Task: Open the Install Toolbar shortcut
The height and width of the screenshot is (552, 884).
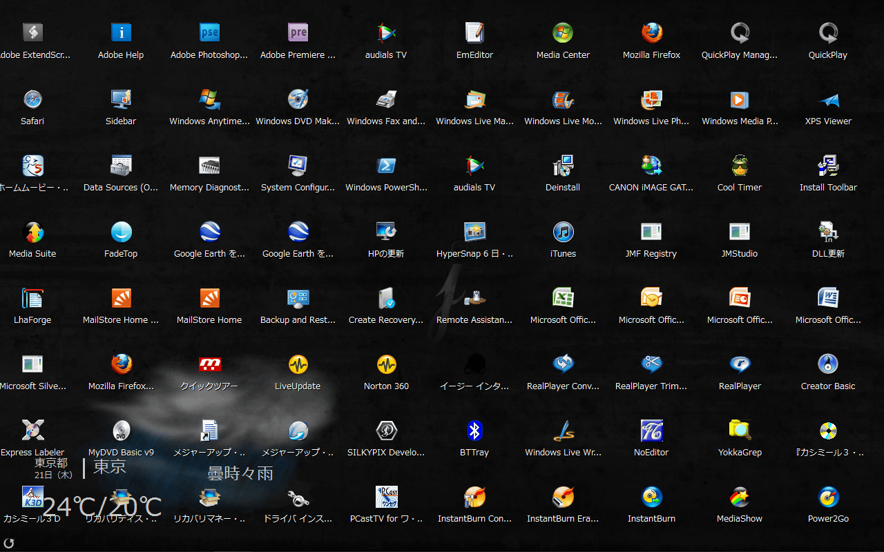Action: point(828,165)
